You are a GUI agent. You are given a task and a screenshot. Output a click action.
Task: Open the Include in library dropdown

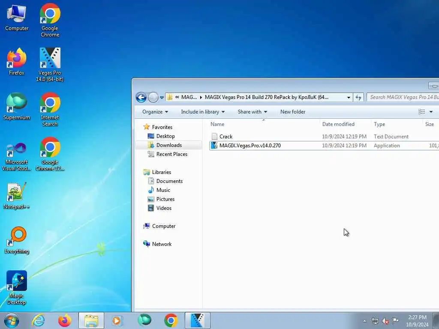click(x=203, y=112)
